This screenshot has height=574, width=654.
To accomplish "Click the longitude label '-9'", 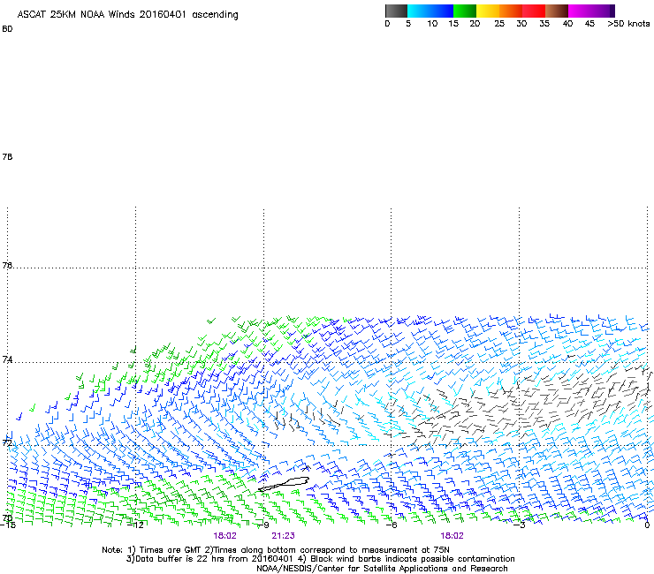I will [264, 525].
